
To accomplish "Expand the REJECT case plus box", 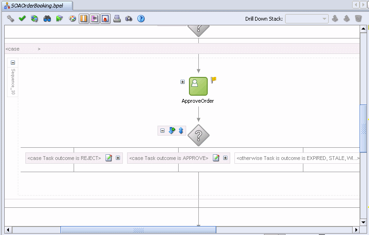I will point(118,158).
